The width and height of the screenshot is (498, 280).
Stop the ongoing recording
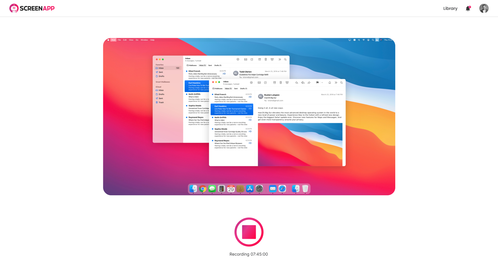(x=248, y=232)
